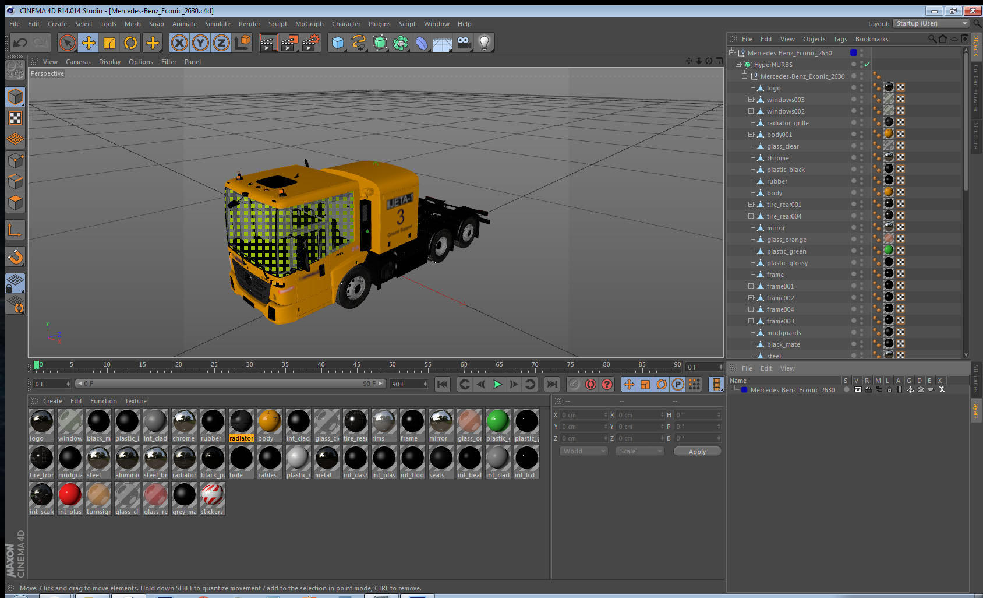Screen dimensions: 983x598
Task: Toggle logo object visibility dots
Action: pyautogui.click(x=861, y=87)
